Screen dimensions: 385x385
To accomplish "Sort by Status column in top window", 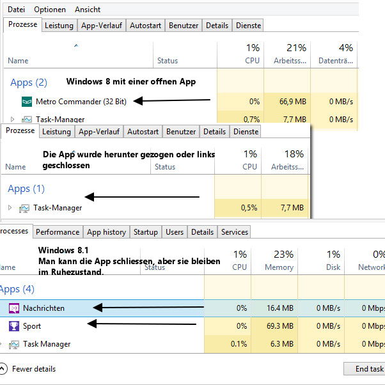I will click(x=185, y=54).
